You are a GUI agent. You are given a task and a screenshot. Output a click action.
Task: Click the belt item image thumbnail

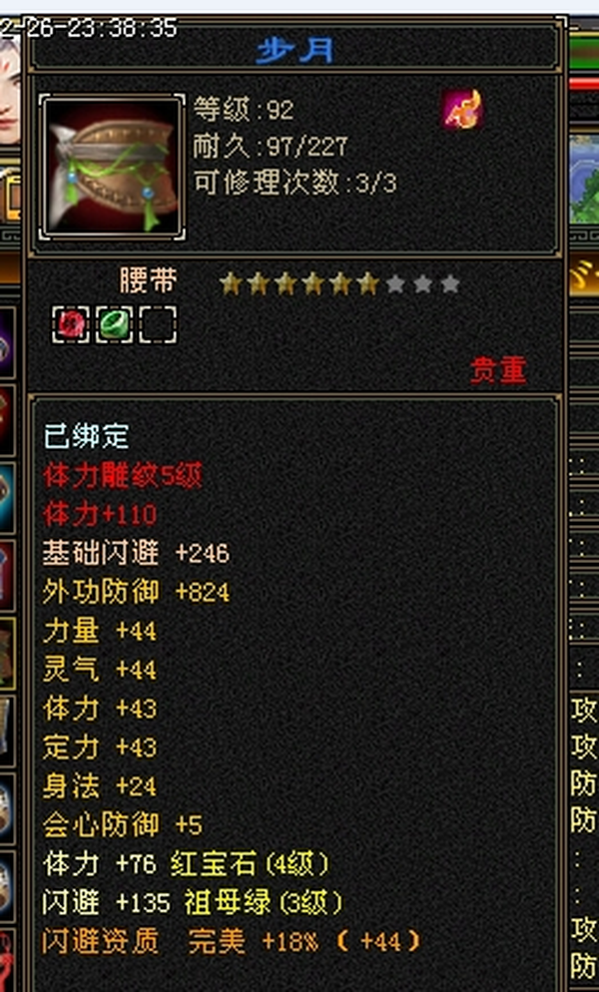pos(112,168)
